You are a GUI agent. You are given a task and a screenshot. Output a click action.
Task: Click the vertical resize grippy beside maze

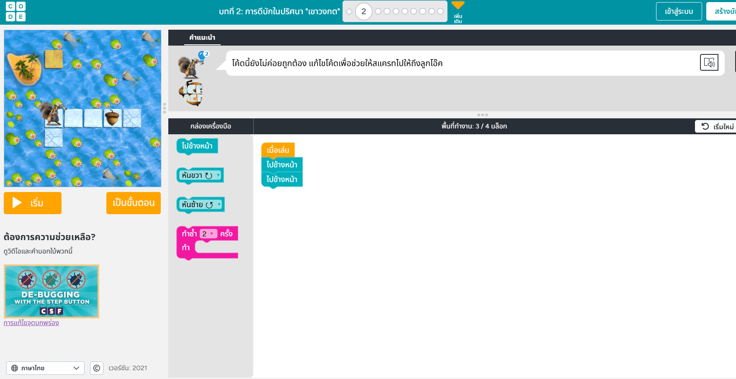pos(165,108)
